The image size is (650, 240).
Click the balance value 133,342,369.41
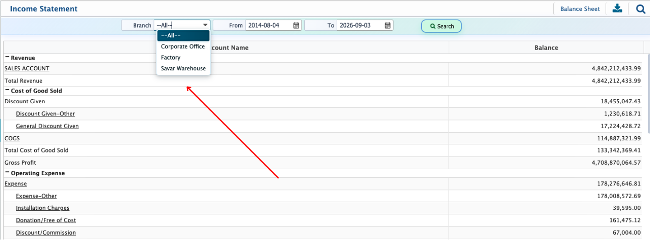click(x=620, y=150)
